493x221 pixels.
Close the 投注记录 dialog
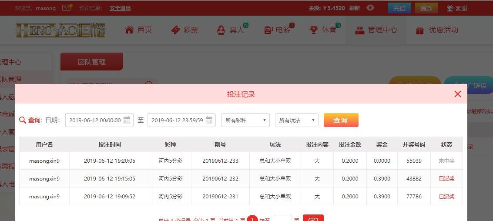click(x=457, y=94)
